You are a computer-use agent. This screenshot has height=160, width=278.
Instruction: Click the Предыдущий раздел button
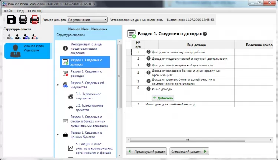pos(146,151)
